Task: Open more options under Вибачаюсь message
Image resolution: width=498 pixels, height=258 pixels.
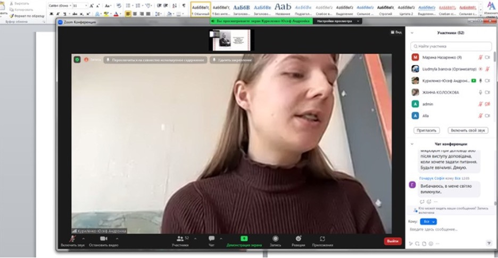Action: [436, 202]
